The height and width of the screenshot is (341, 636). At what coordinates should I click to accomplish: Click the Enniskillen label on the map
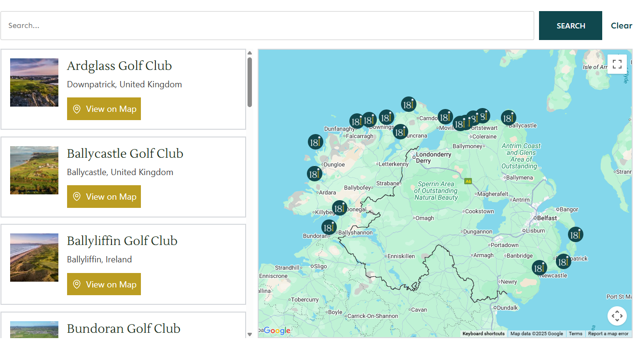click(x=401, y=256)
